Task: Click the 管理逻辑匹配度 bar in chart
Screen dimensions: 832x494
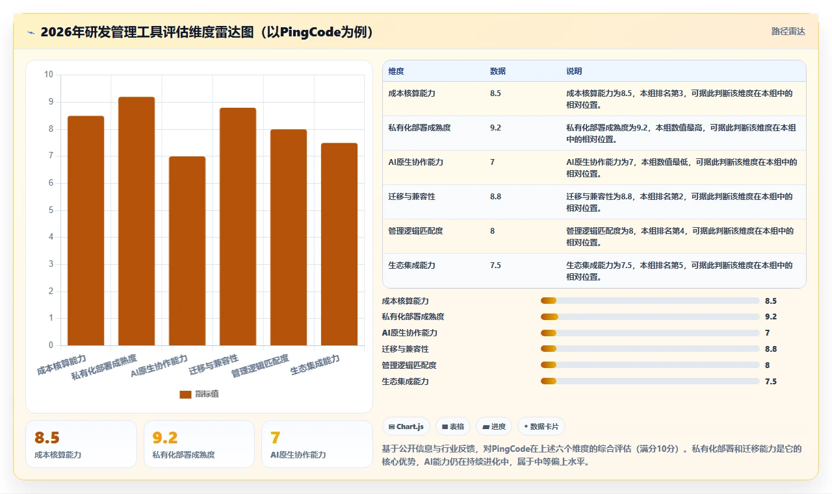Action: coord(289,237)
